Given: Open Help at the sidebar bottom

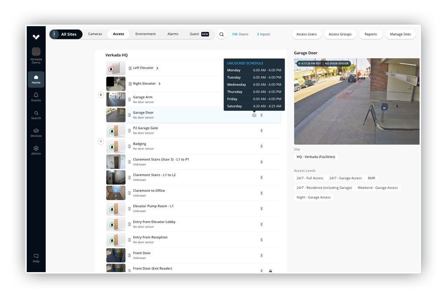Looking at the screenshot, I should pyautogui.click(x=36, y=258).
